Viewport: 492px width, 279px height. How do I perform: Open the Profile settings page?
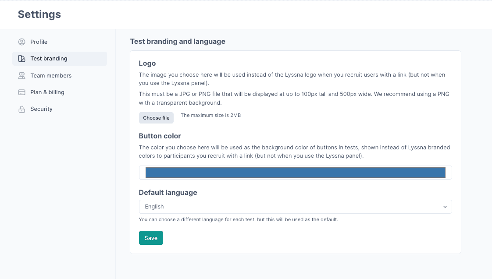(x=39, y=42)
